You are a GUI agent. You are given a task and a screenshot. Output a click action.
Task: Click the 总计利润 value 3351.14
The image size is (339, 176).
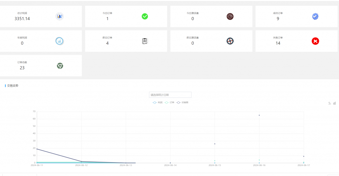pos(22,19)
